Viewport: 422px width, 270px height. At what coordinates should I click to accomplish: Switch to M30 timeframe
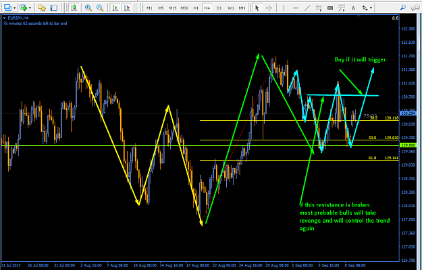click(x=184, y=8)
